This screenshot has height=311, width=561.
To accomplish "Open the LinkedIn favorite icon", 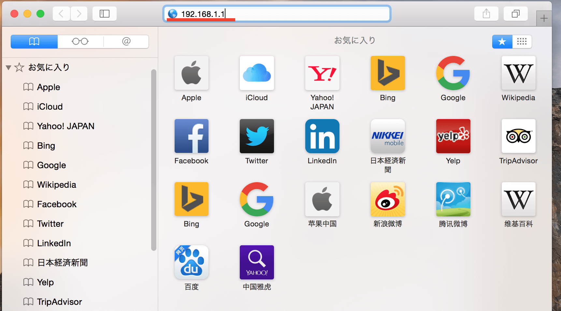I will click(x=322, y=136).
